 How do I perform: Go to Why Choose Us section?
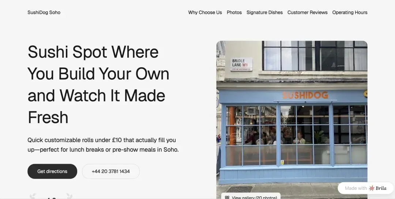pos(205,12)
